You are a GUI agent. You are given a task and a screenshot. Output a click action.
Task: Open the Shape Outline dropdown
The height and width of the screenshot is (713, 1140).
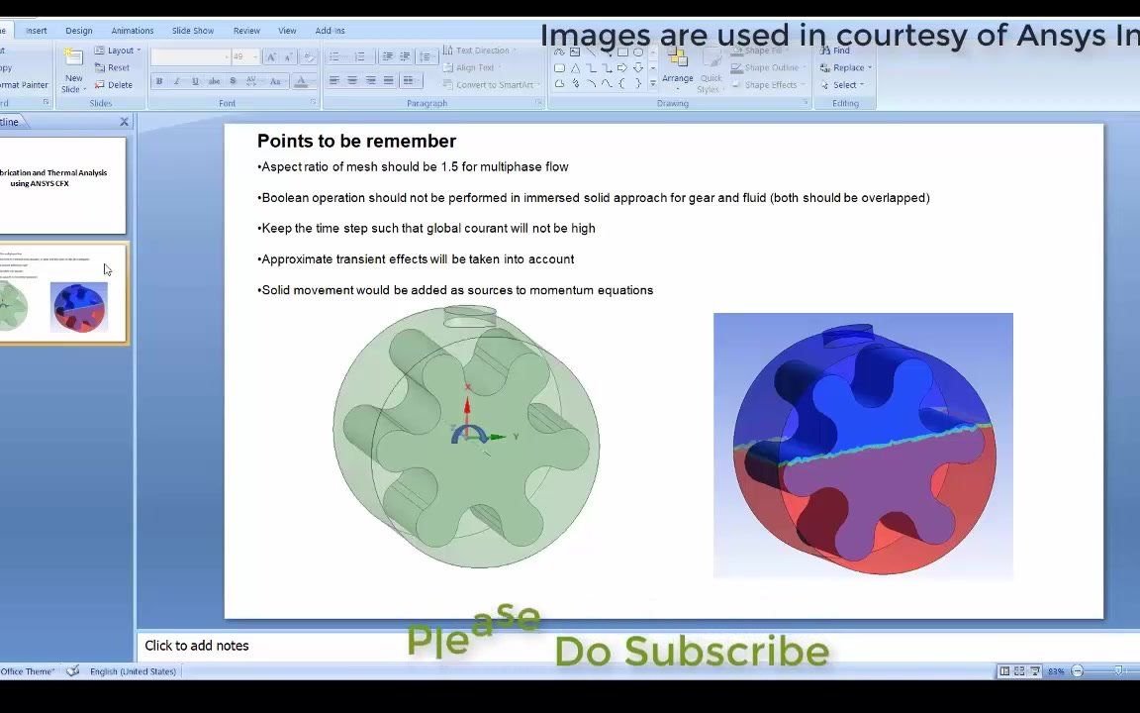coord(768,67)
